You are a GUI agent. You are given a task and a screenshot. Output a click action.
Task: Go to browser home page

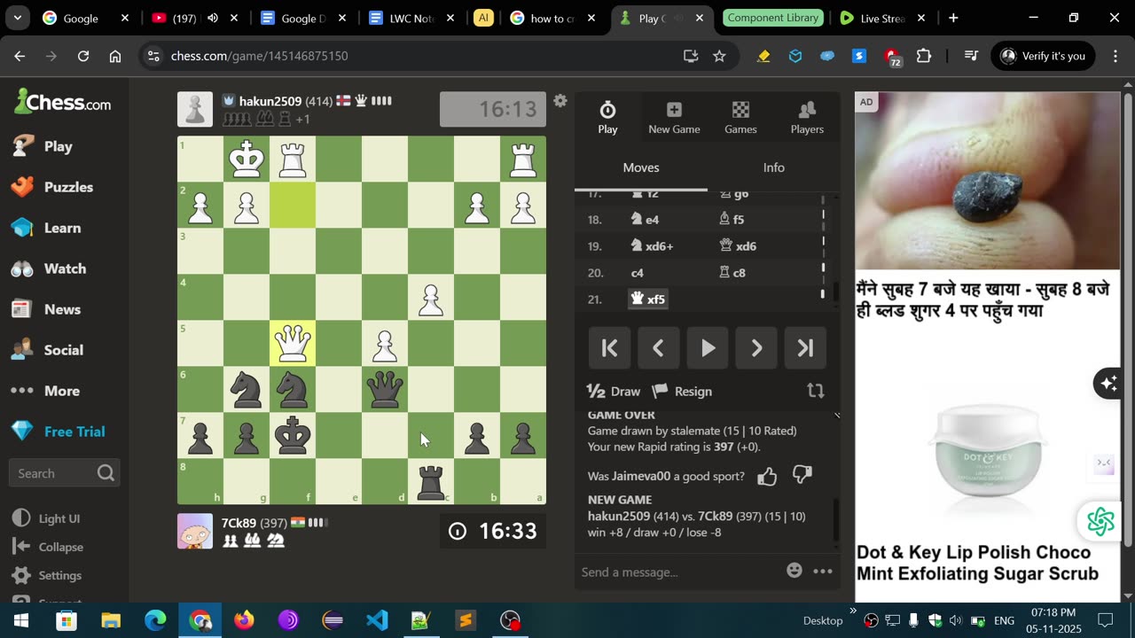click(115, 56)
